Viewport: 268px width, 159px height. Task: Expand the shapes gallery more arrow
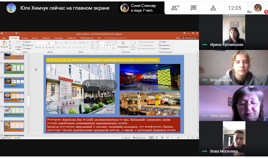click(116, 48)
